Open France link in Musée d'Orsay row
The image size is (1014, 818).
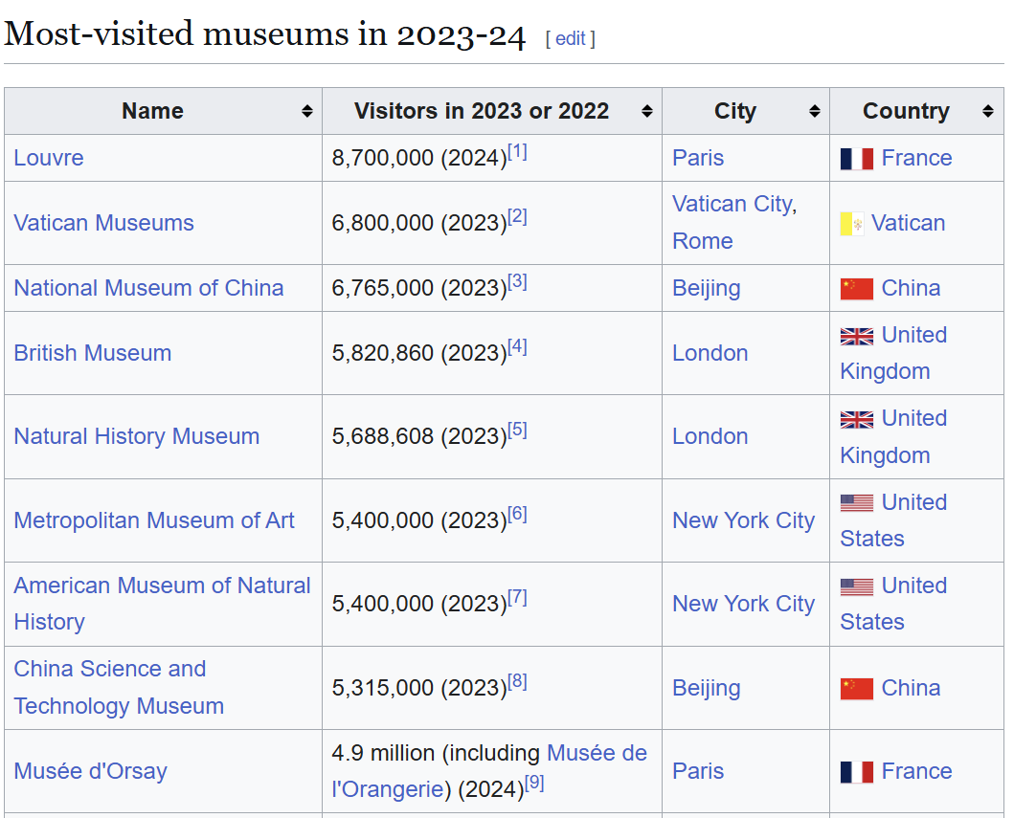point(916,771)
